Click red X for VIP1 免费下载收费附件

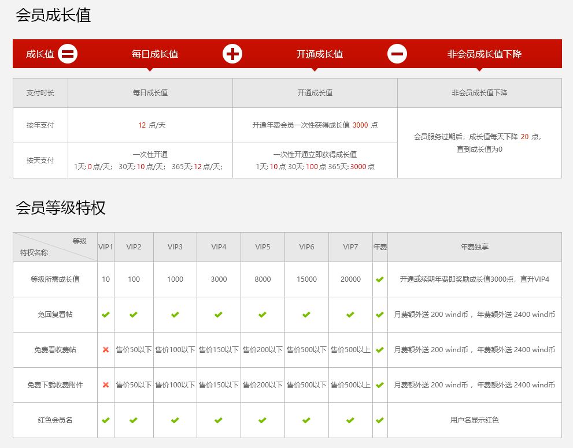click(106, 385)
